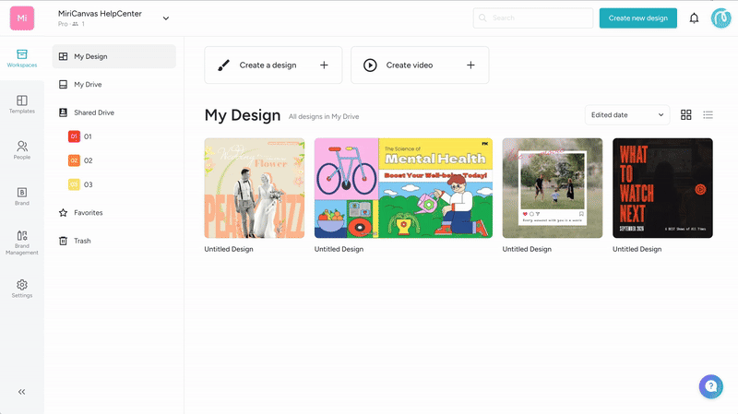Click the search magnifier icon
738x414 pixels.
[x=482, y=18]
